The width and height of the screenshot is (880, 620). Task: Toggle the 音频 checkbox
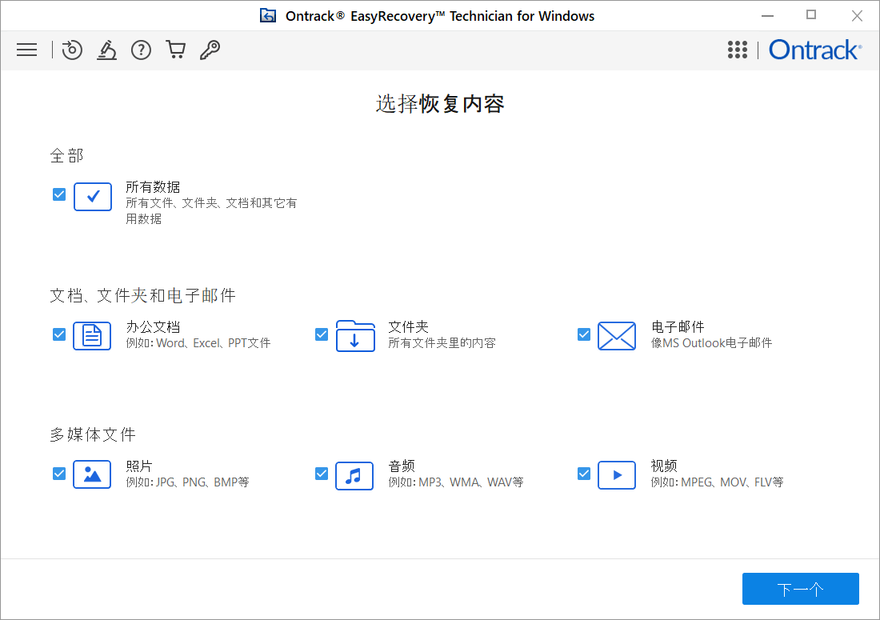[322, 474]
